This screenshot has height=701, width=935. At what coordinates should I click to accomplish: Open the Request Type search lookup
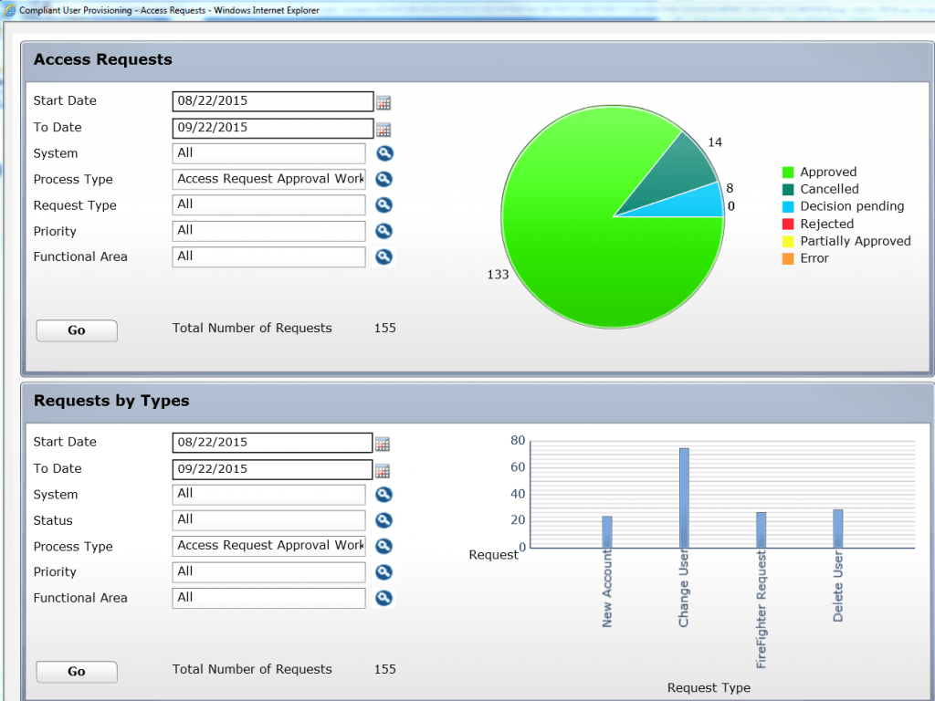[383, 204]
